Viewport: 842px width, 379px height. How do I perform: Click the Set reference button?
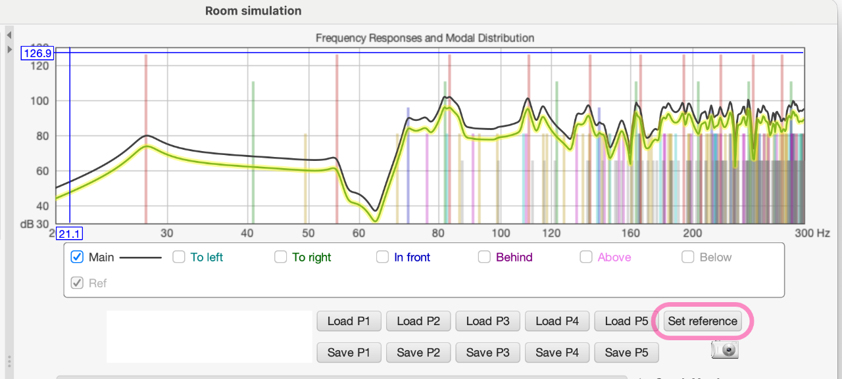click(x=703, y=321)
